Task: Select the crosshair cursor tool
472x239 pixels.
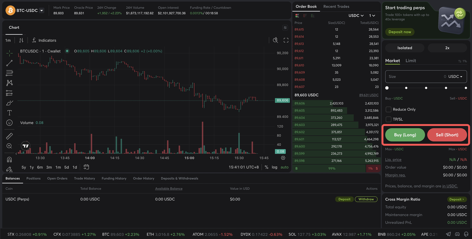Action: click(x=9, y=53)
